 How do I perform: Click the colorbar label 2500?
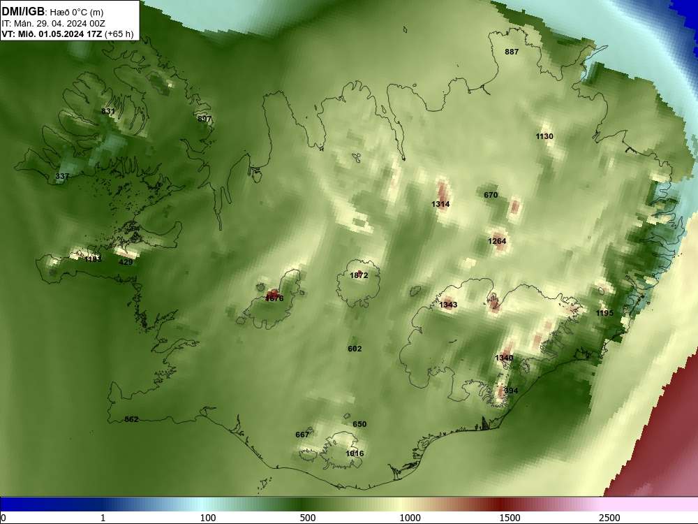tap(609, 518)
